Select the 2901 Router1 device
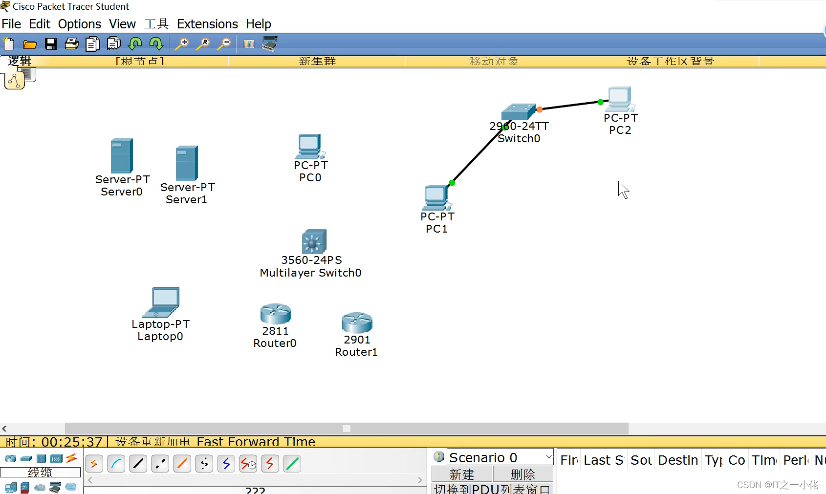 coord(357,323)
